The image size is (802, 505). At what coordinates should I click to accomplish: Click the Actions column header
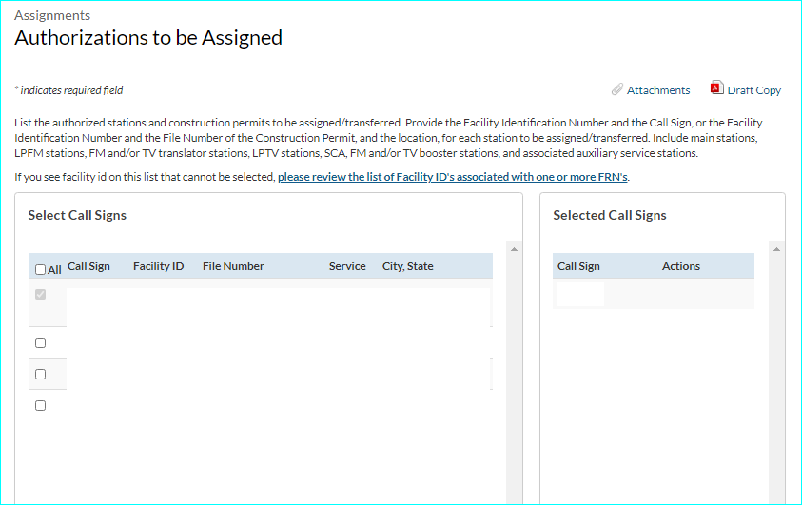[680, 266]
